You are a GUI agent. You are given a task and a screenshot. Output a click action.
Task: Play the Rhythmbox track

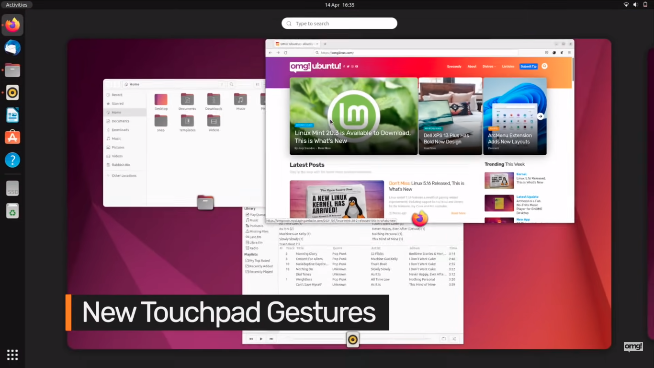coord(261,339)
